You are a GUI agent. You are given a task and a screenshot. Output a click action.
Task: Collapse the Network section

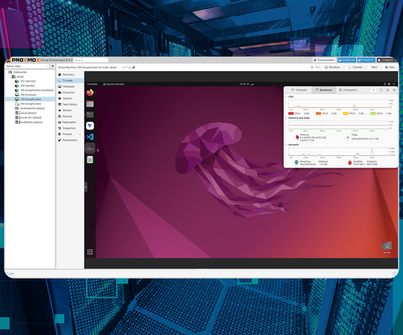[x=287, y=145]
